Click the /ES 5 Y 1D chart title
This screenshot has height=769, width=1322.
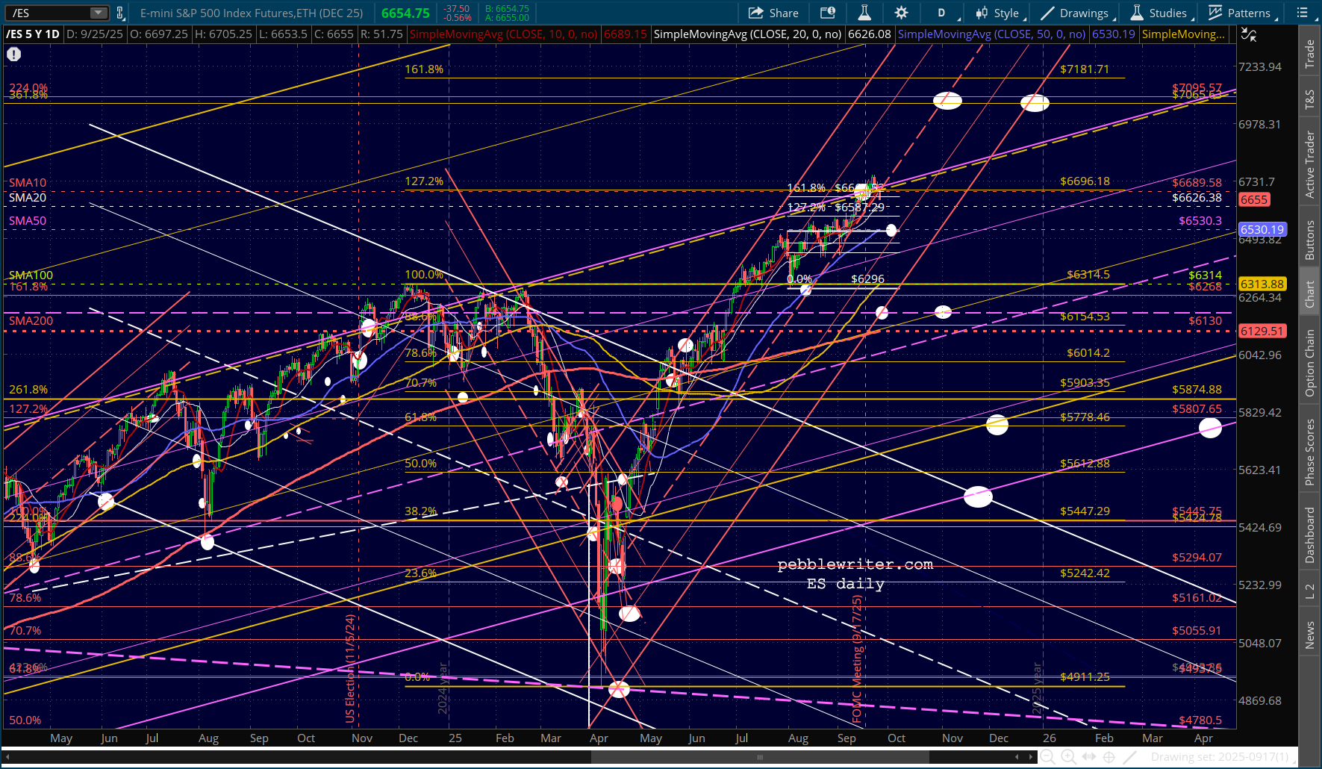(33, 34)
